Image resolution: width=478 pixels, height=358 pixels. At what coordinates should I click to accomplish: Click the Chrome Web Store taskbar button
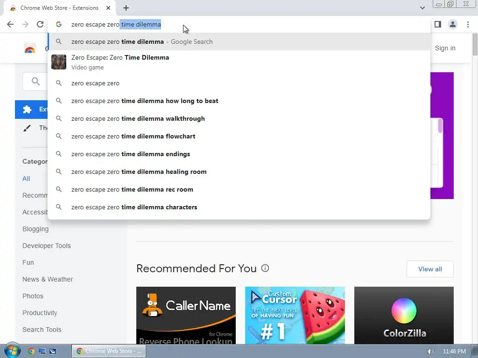tap(109, 351)
